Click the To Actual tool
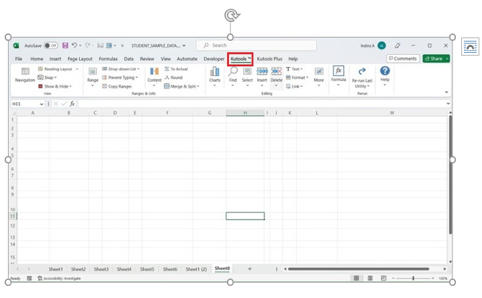This screenshot has height=298, width=482. (x=176, y=69)
